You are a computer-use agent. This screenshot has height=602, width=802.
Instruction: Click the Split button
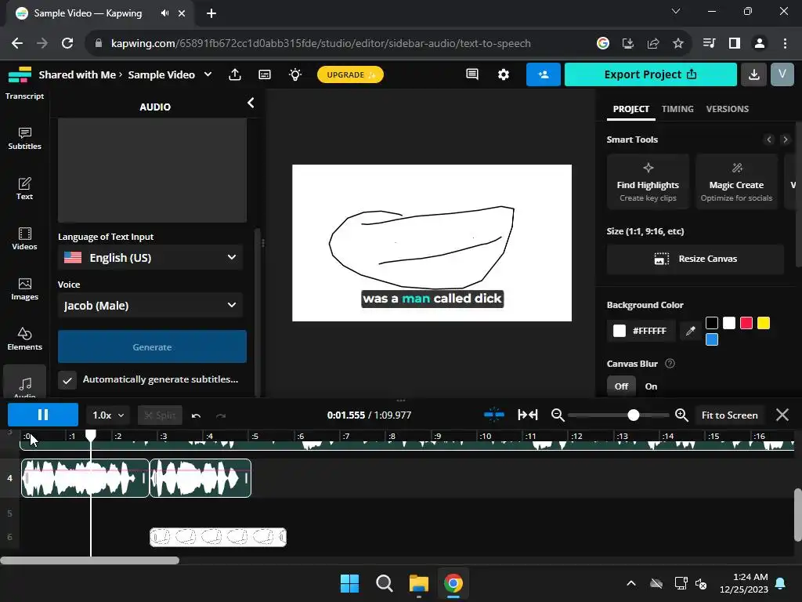click(160, 415)
